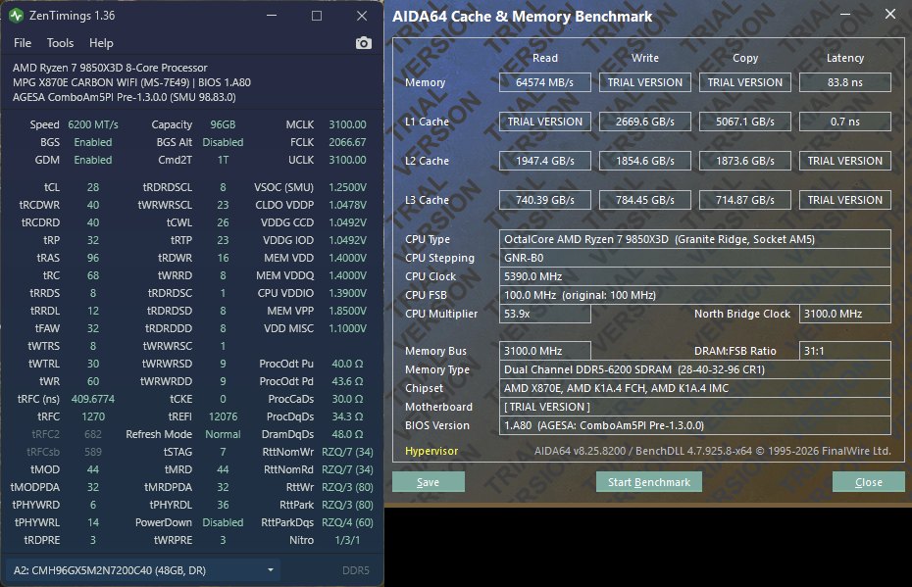
Task: Click the ZenTimings app logo icon
Action: [17, 16]
